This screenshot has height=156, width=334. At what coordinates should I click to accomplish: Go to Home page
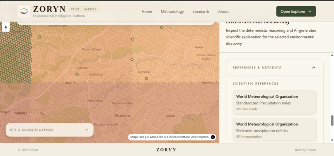click(x=147, y=12)
